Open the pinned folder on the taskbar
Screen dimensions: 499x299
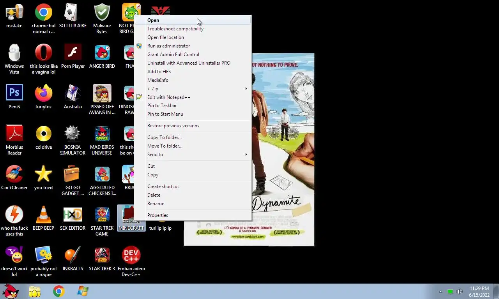35,292
